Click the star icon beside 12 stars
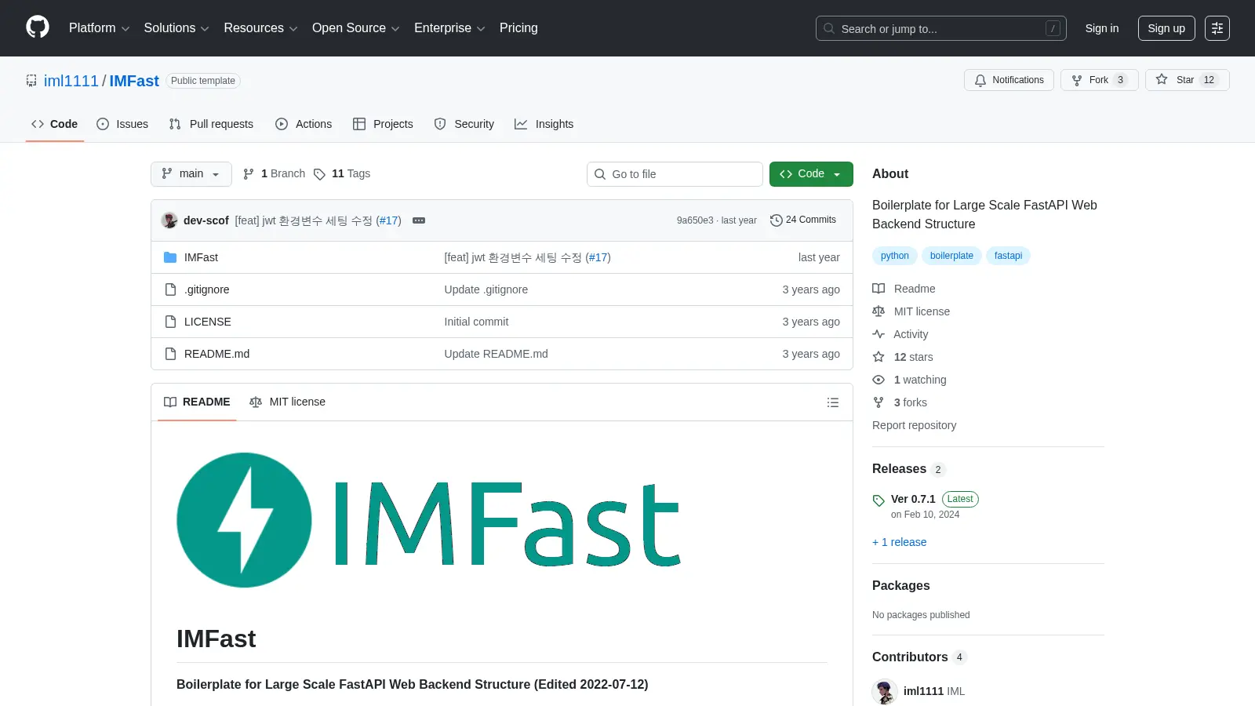 point(878,357)
